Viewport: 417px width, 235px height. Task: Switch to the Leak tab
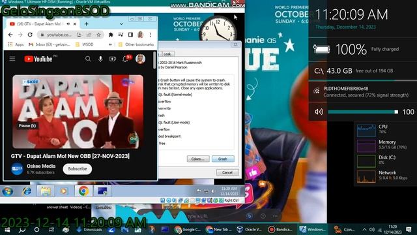(x=167, y=54)
